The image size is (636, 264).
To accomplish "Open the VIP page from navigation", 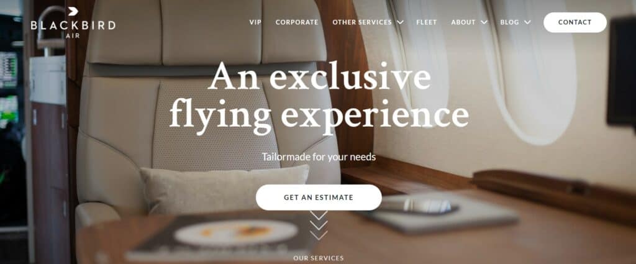I will coord(255,22).
